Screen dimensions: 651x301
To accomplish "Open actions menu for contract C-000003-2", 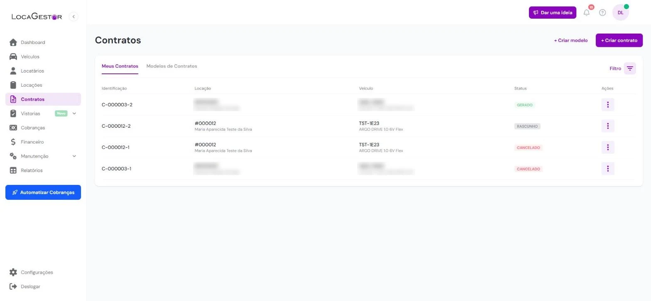I will pos(608,105).
